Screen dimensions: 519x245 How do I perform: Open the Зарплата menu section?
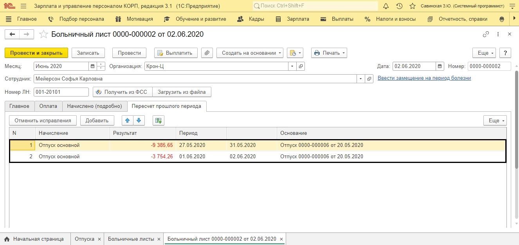(x=297, y=19)
